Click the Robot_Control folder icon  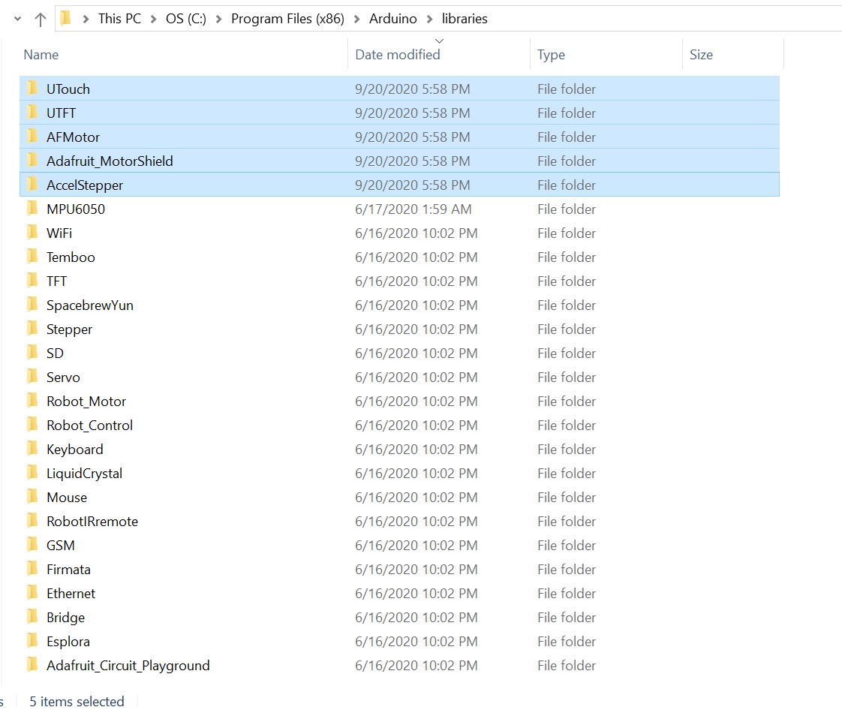point(33,425)
